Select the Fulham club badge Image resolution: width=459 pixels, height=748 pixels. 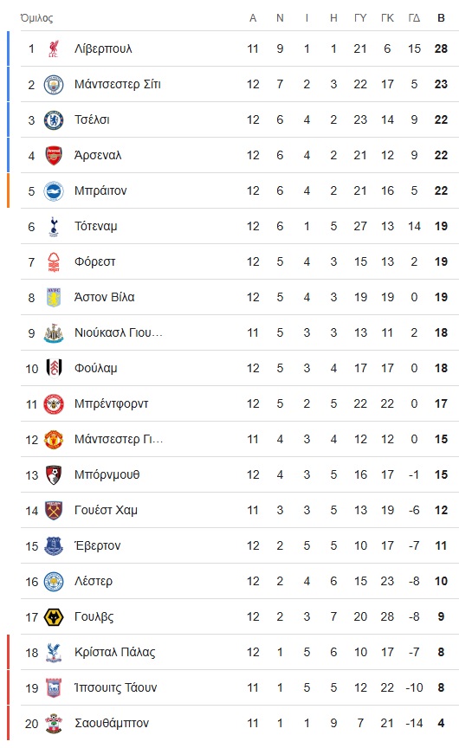click(54, 368)
